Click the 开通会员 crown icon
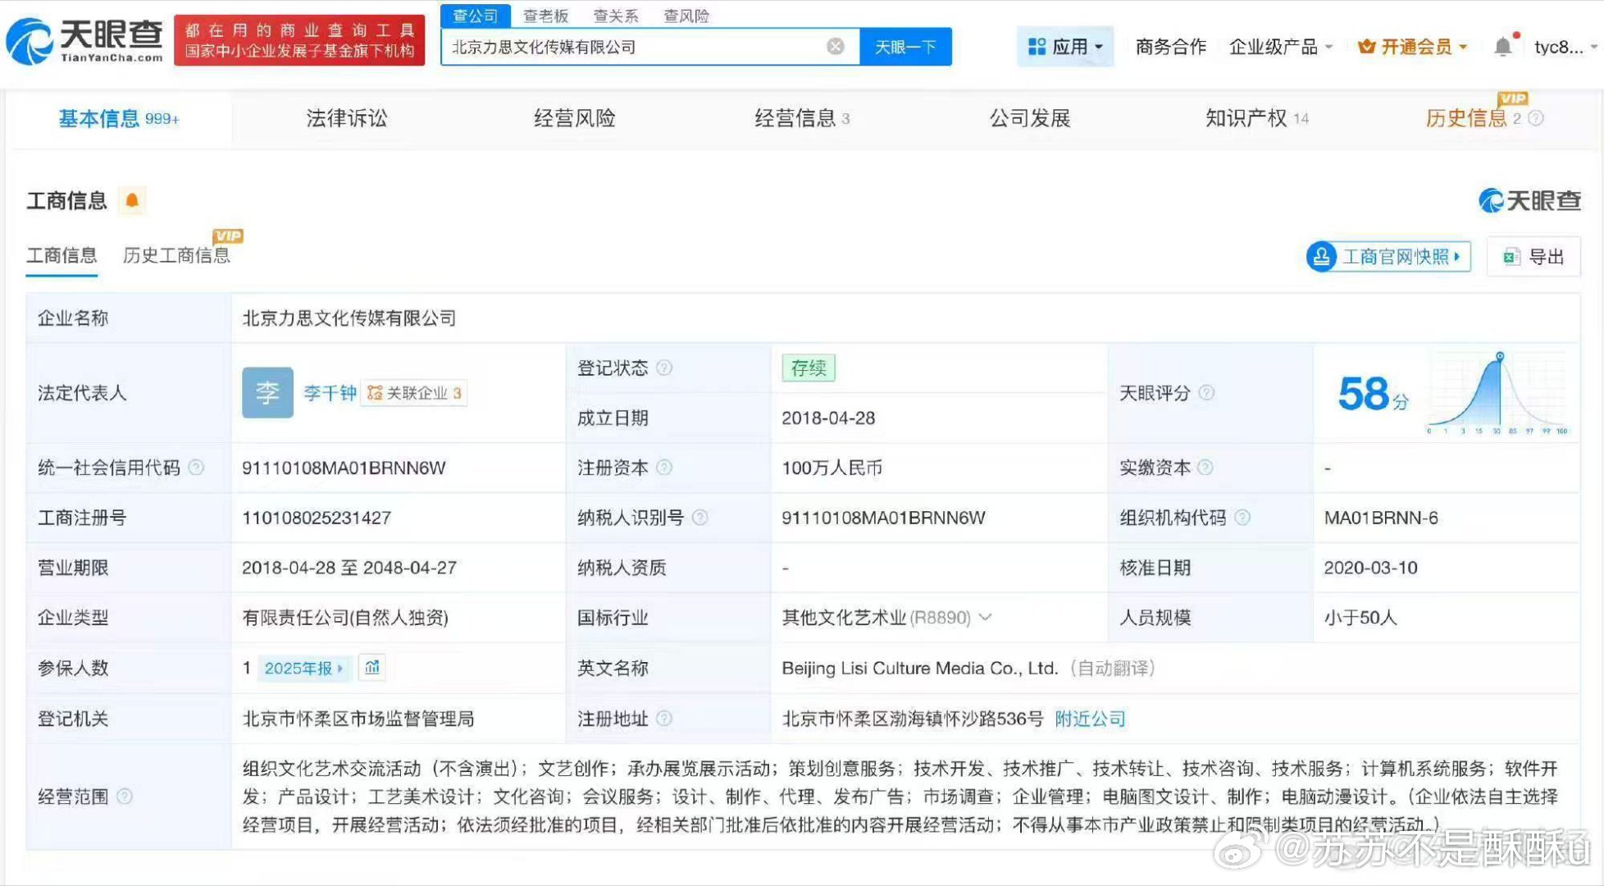Image resolution: width=1604 pixels, height=886 pixels. [x=1365, y=46]
